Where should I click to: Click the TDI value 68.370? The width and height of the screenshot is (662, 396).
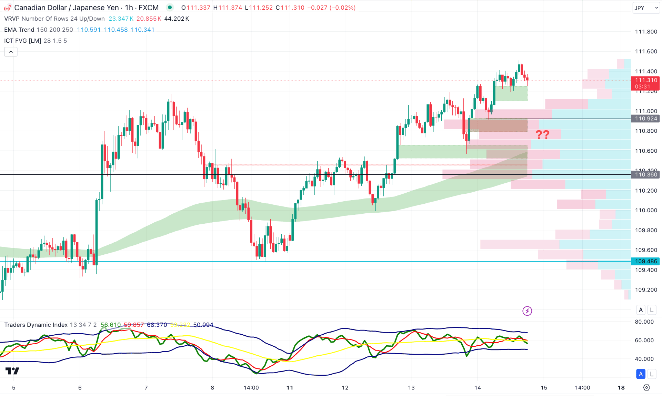tap(157, 325)
